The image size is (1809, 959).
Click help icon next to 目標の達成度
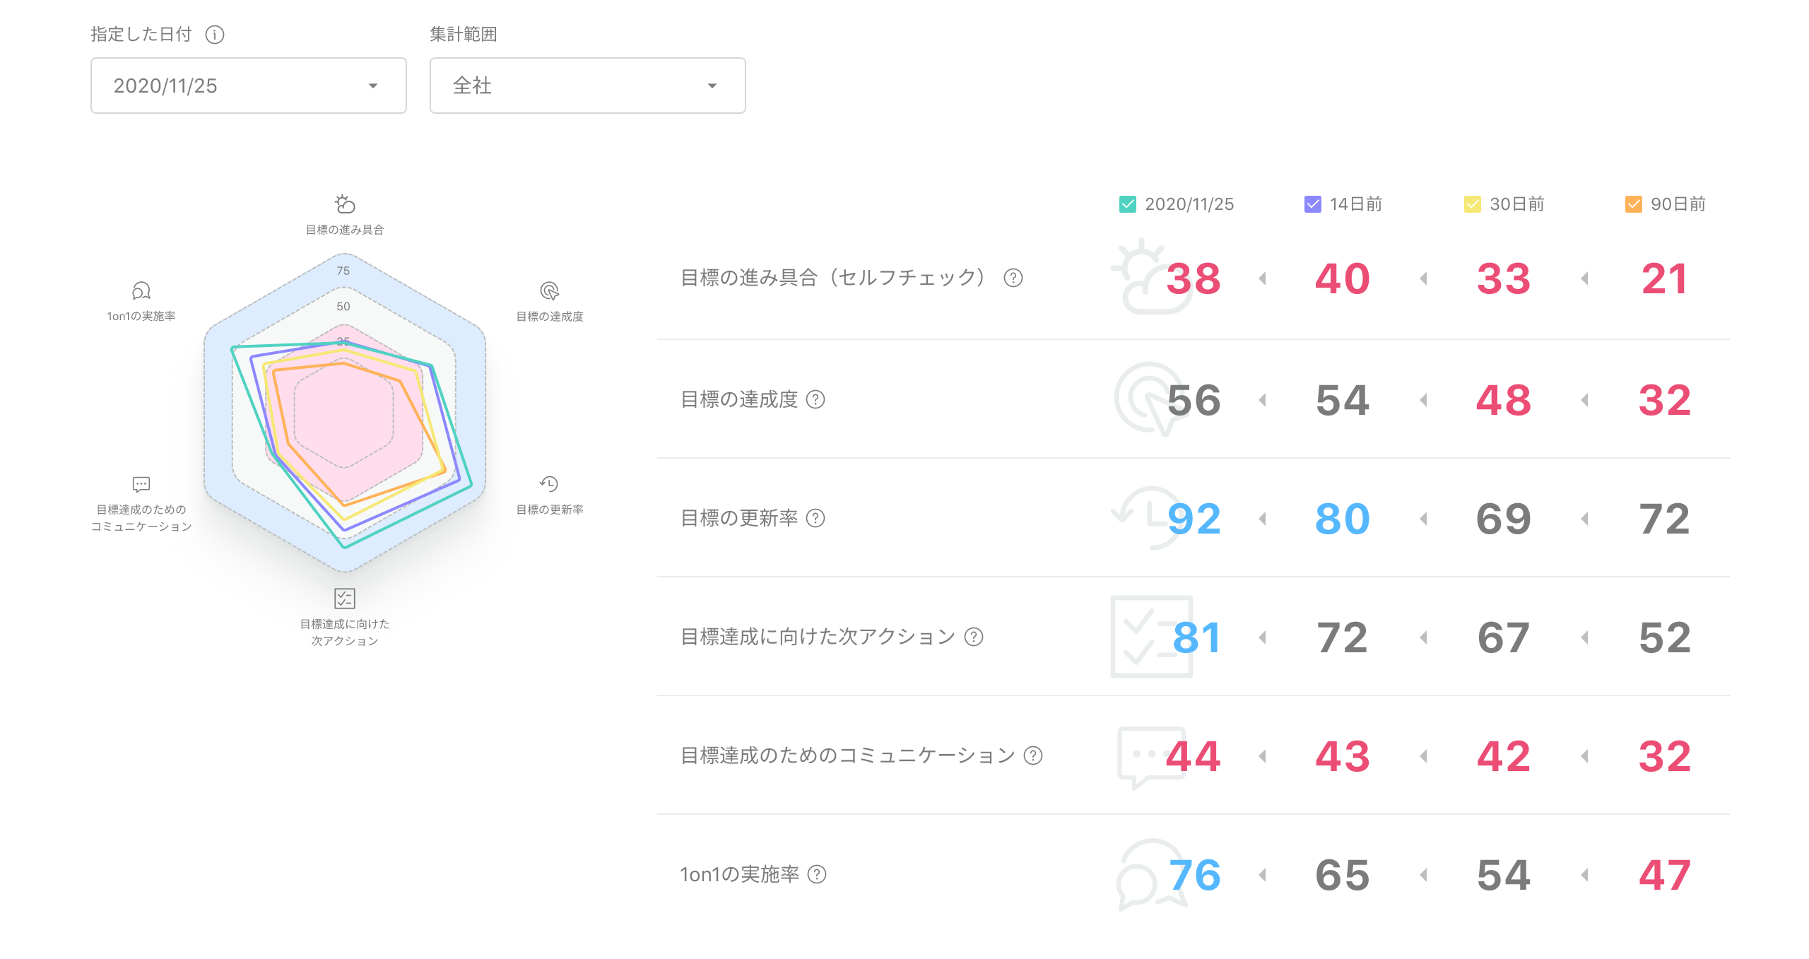815,399
